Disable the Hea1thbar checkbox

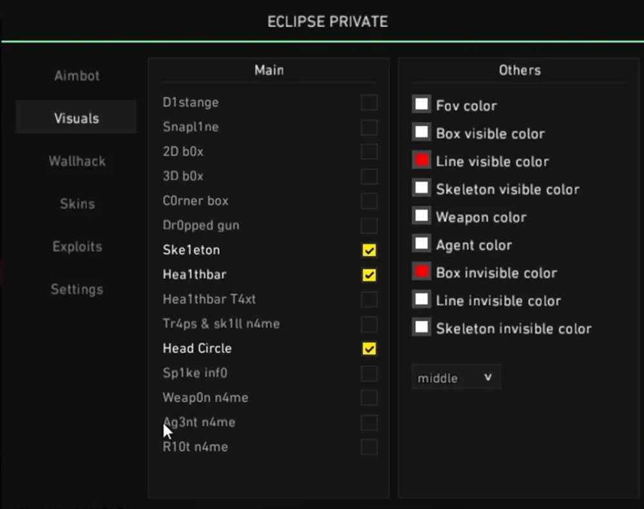tap(369, 275)
